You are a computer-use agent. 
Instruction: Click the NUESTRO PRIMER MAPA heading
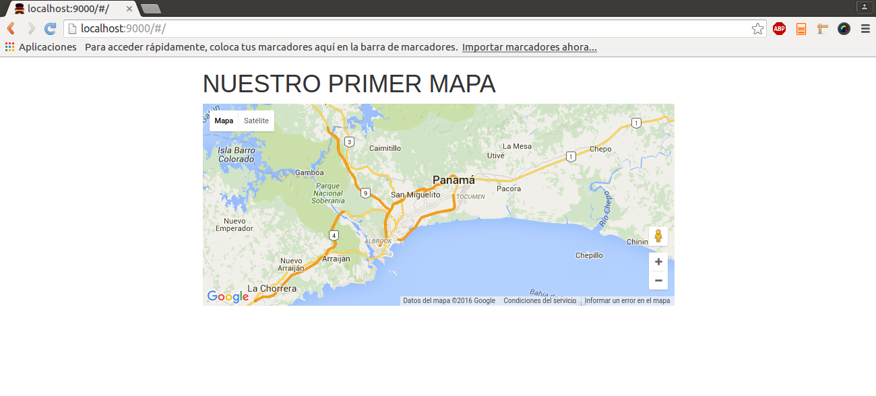pyautogui.click(x=349, y=84)
